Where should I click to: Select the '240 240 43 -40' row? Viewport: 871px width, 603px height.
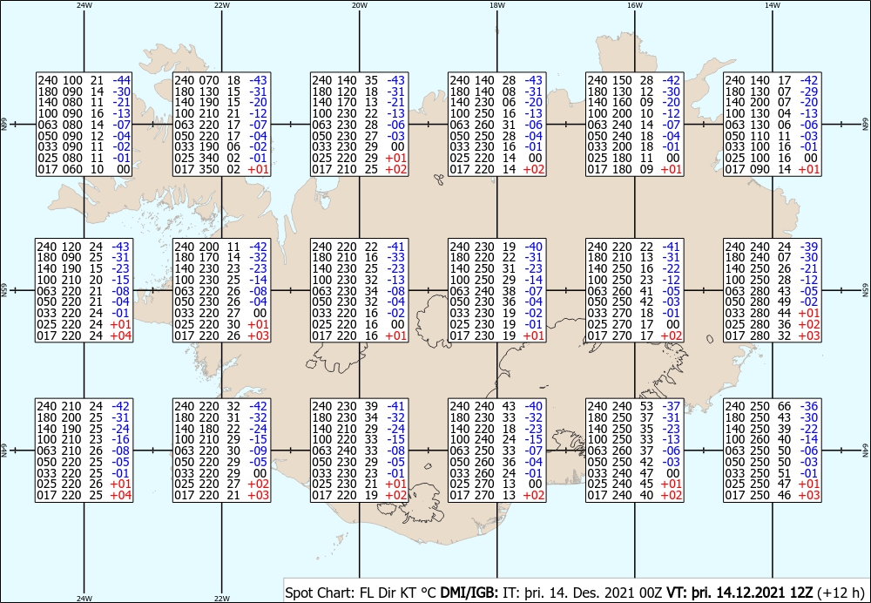pyautogui.click(x=497, y=406)
